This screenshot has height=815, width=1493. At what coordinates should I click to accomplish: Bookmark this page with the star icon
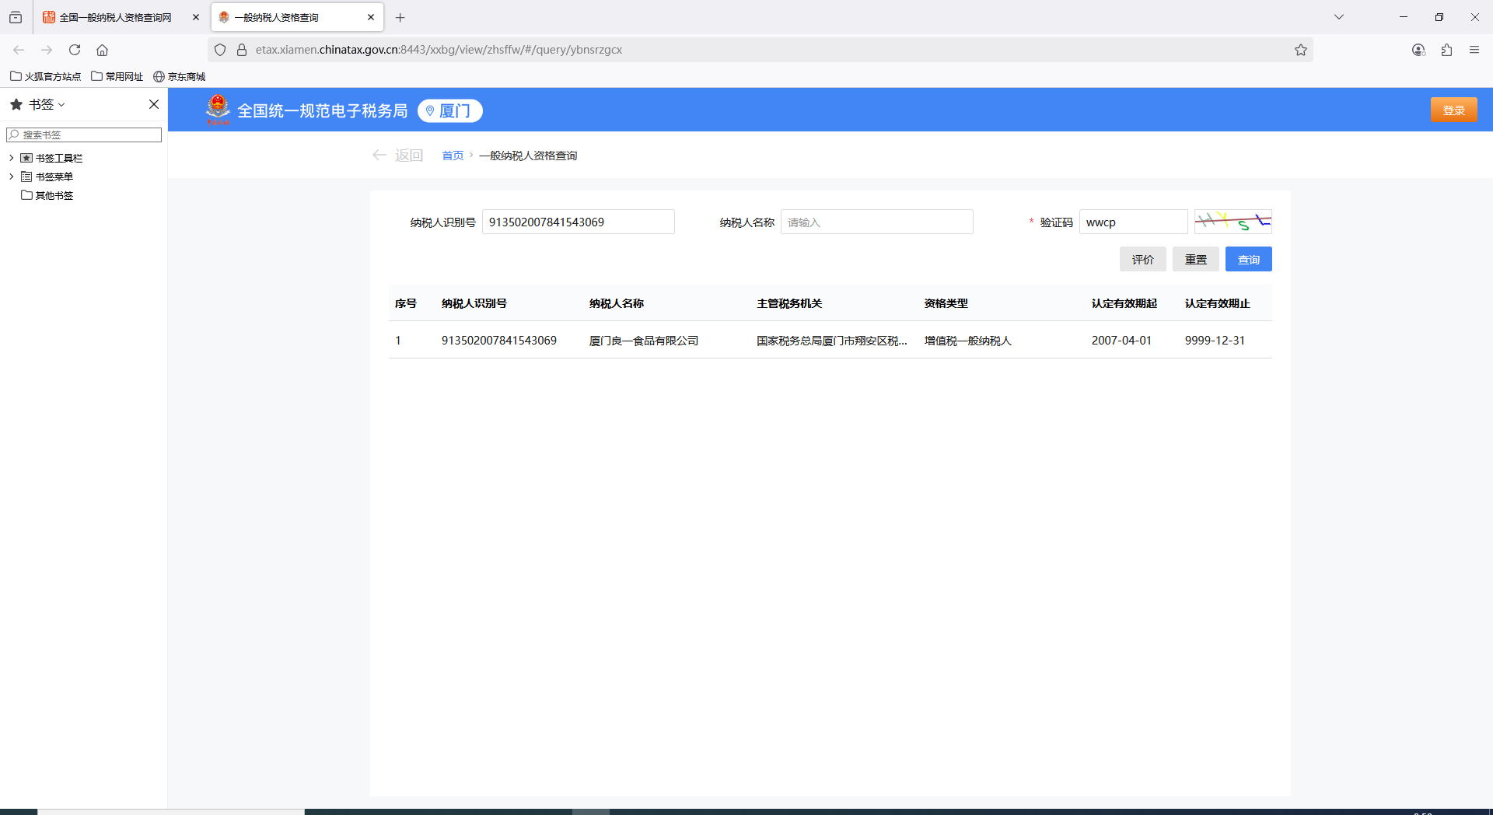1300,50
